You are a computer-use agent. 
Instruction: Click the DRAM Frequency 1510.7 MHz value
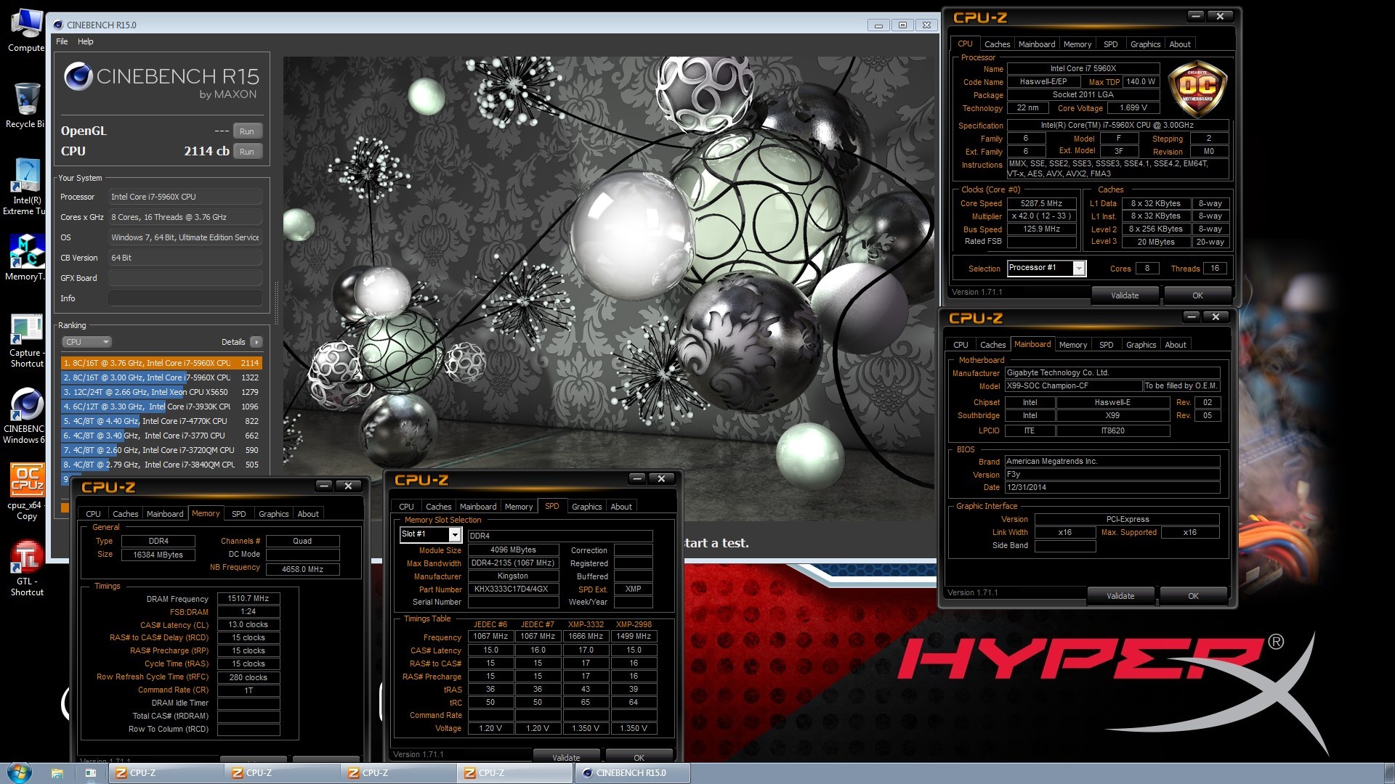248,599
